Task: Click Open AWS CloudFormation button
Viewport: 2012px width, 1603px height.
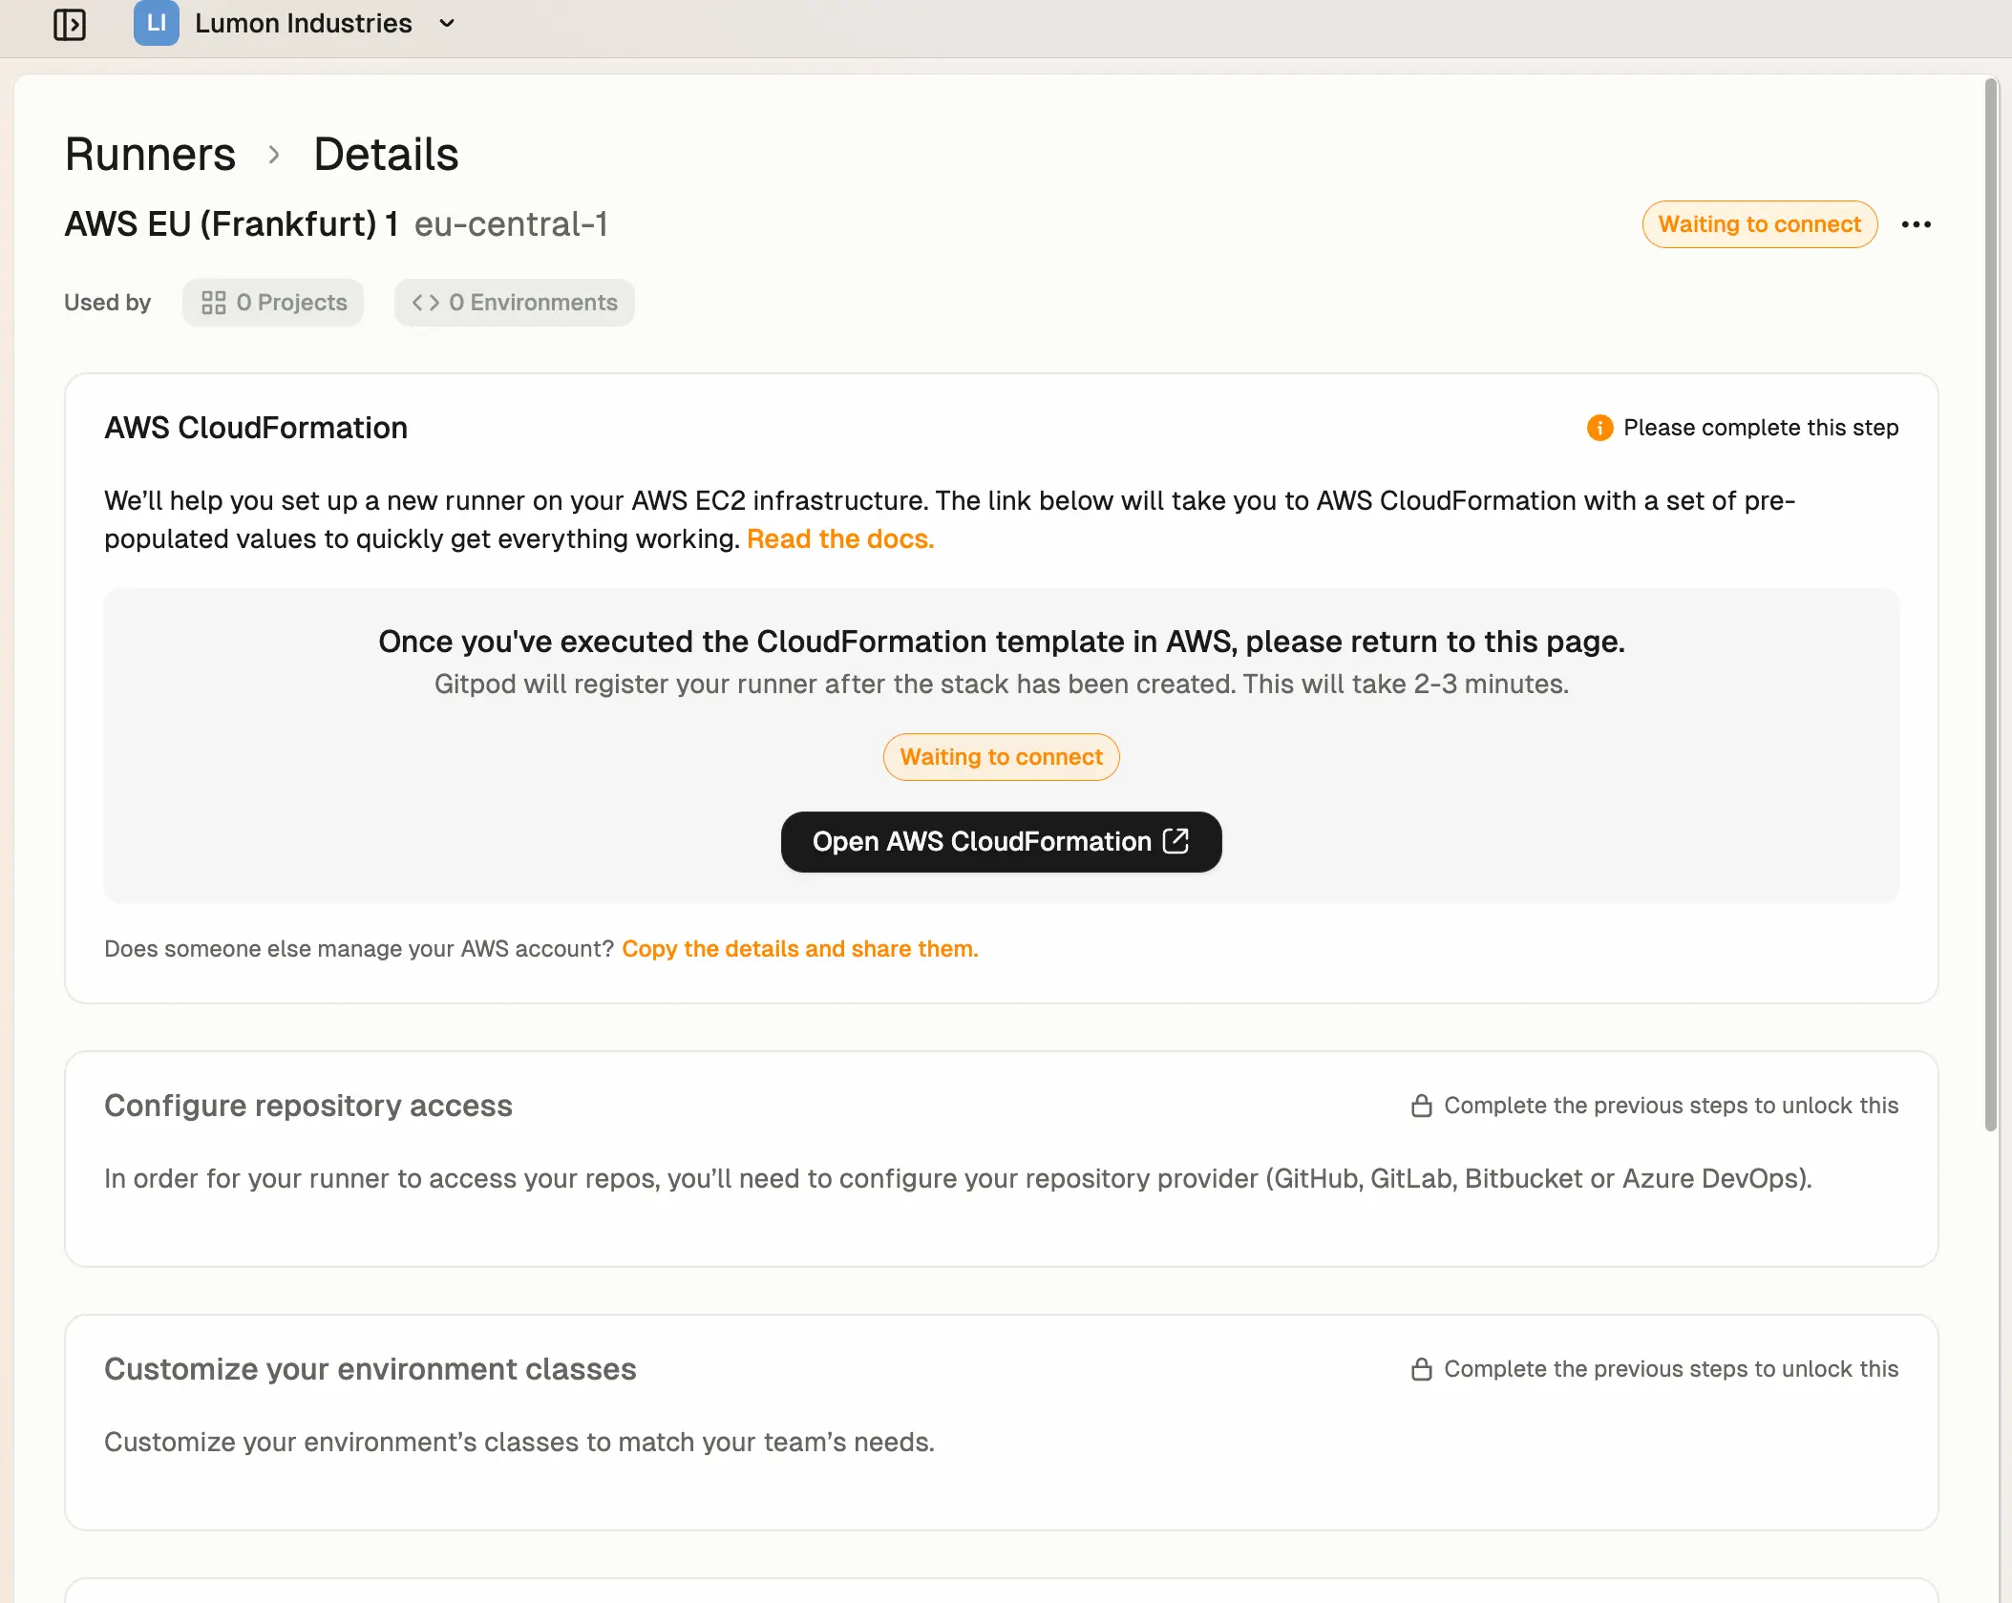Action: coord(1001,842)
